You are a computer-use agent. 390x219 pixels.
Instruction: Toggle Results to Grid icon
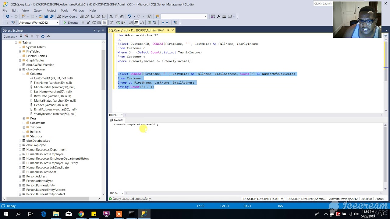(136, 23)
